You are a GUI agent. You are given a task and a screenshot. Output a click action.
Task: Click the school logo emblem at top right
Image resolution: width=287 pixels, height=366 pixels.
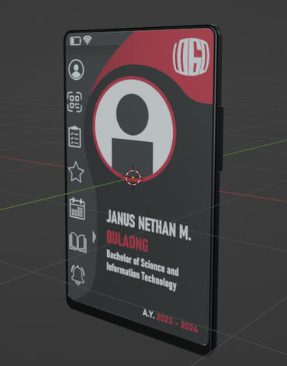pyautogui.click(x=192, y=57)
